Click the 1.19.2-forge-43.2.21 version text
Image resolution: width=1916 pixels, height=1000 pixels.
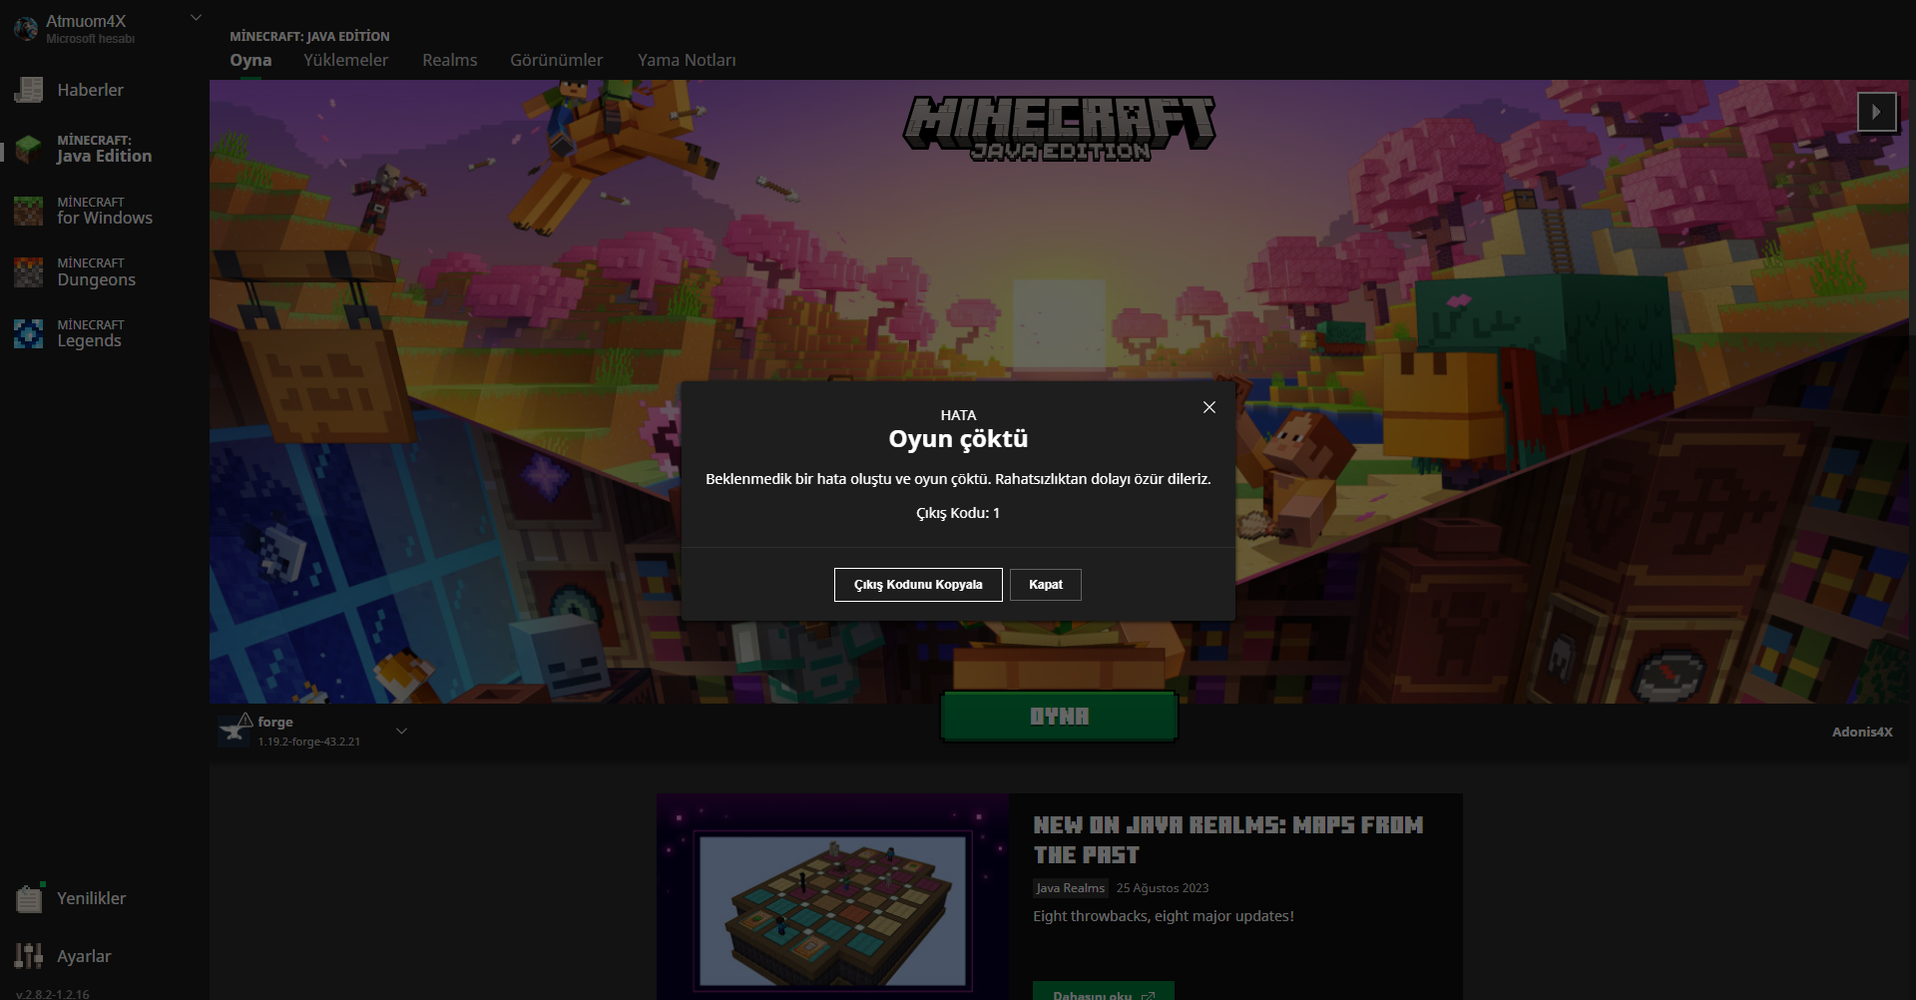point(309,742)
